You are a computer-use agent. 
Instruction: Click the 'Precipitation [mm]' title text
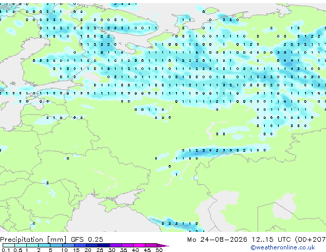[33, 240]
